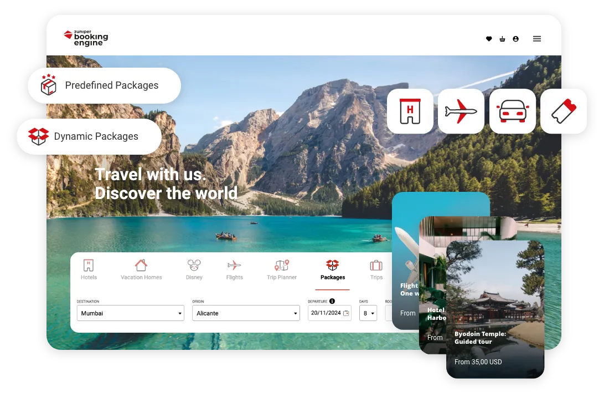Select the Predefined Packages pill

pyautogui.click(x=105, y=85)
